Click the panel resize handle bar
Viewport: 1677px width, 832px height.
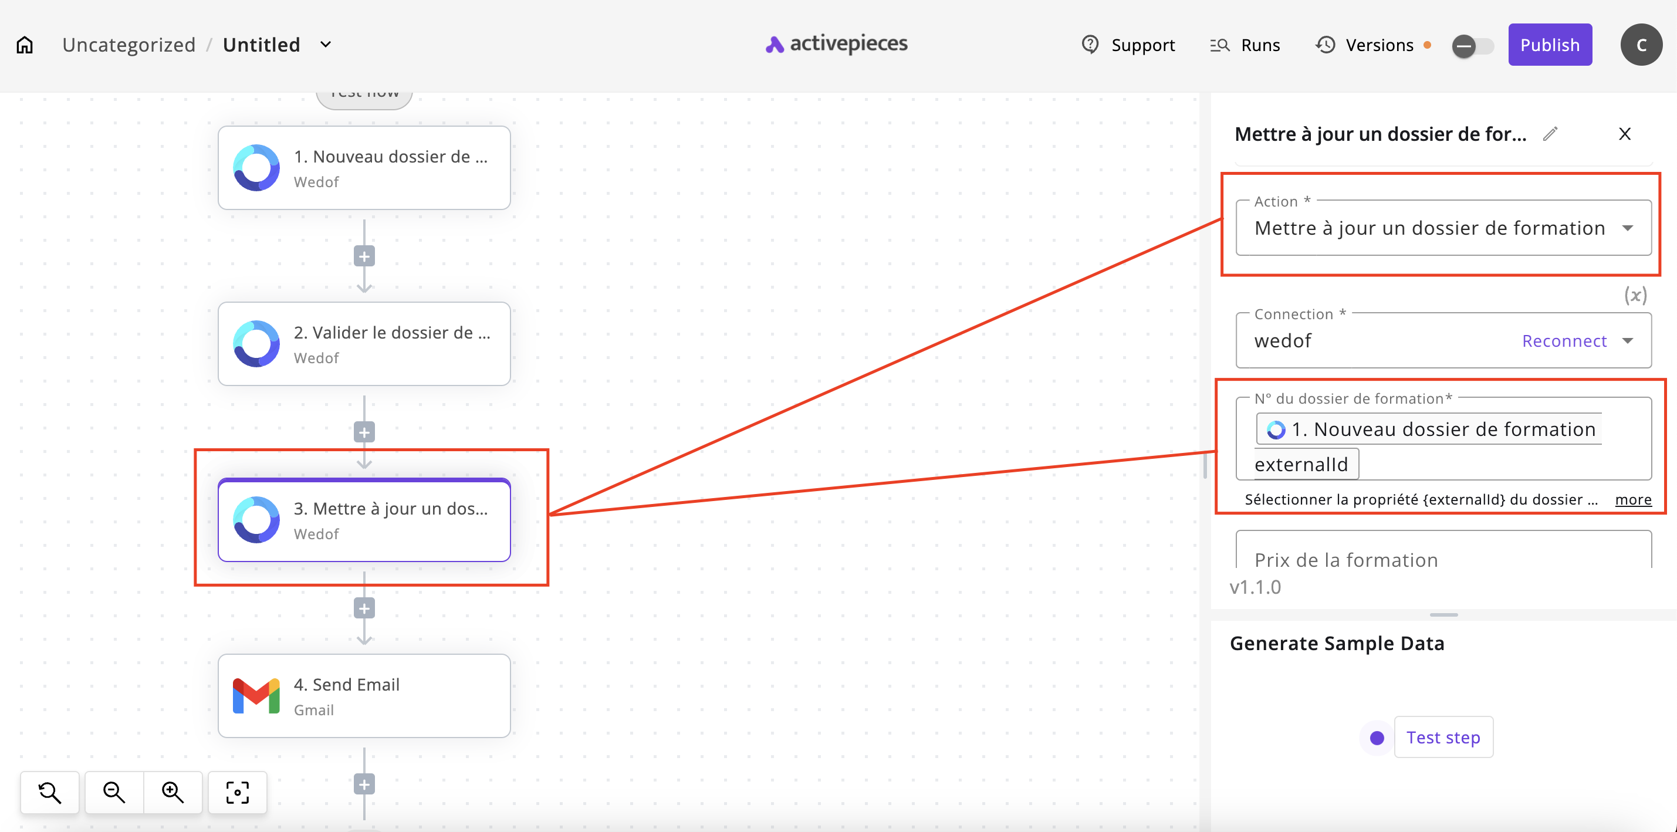click(x=1443, y=614)
